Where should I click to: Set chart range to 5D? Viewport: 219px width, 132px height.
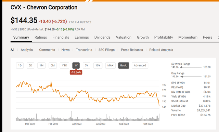30,65
